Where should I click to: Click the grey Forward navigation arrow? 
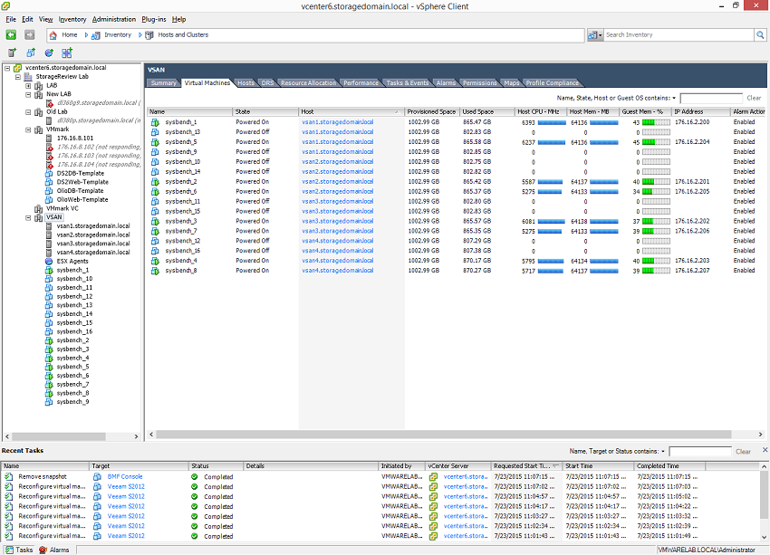30,34
